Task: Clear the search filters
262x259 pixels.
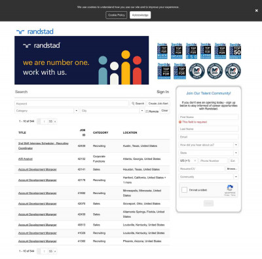Action: pos(164,111)
